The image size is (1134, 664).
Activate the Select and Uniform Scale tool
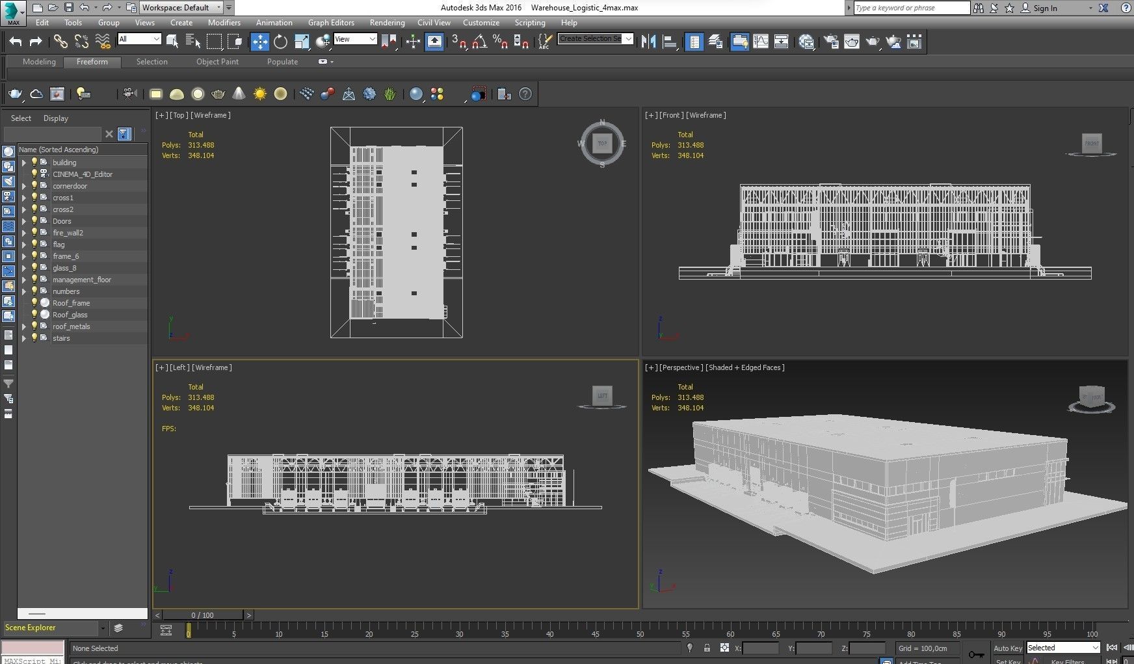[302, 42]
